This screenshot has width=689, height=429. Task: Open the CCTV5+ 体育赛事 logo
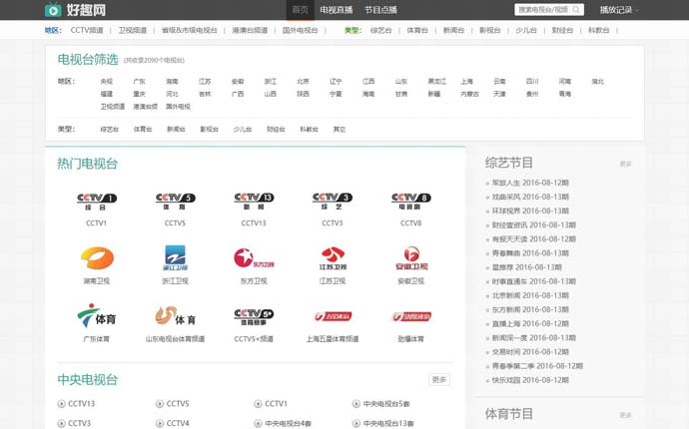[x=254, y=316]
